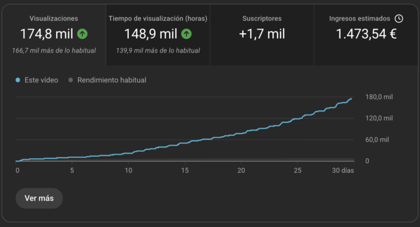Click the day 10 tick on chart axis

point(128,170)
